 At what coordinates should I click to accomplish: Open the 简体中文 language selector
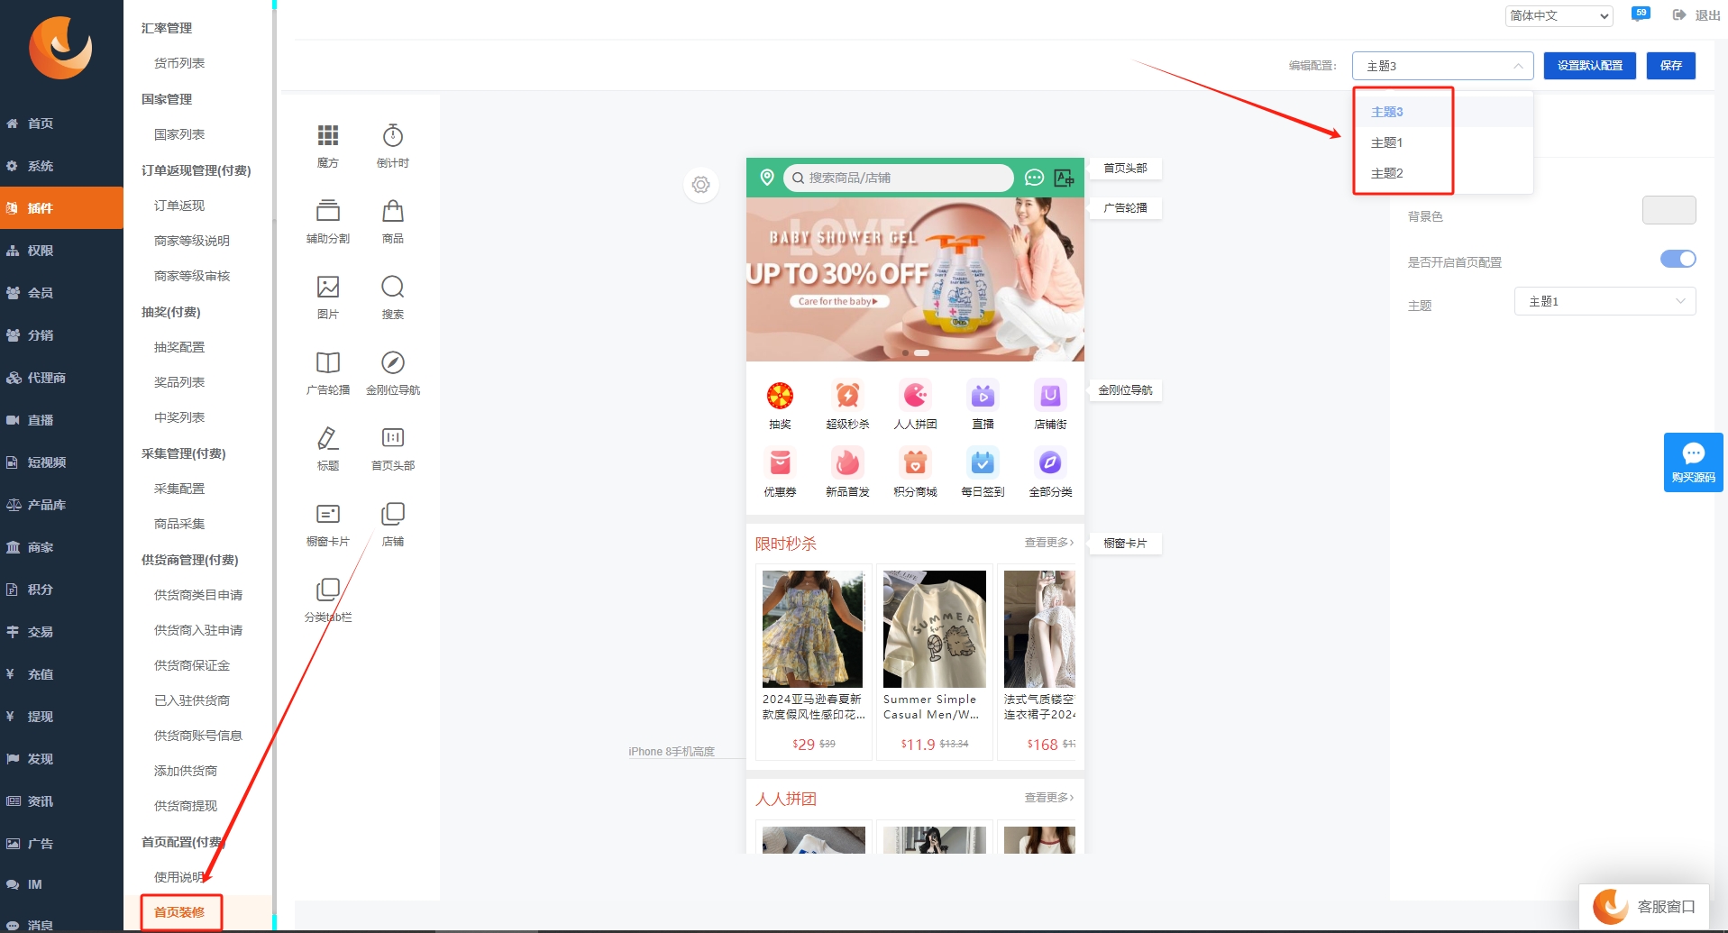1559,15
